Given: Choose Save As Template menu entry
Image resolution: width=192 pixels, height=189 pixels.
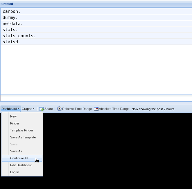Looking at the screenshot, I should [22, 137].
